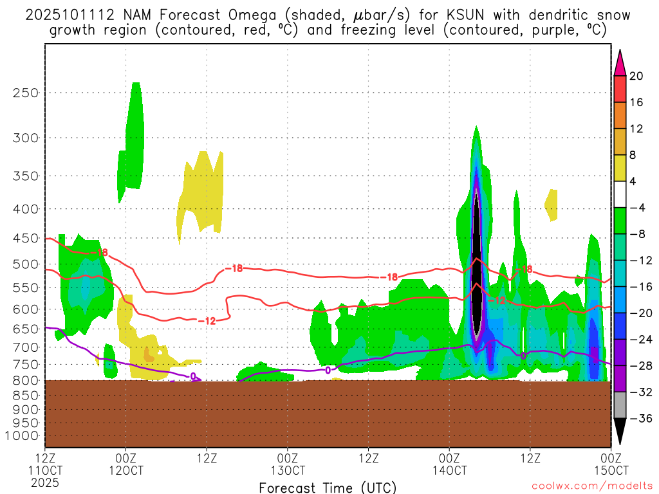Click the magenta arrow atop the color scale
Viewport: 659px width, 494px height.
click(620, 62)
